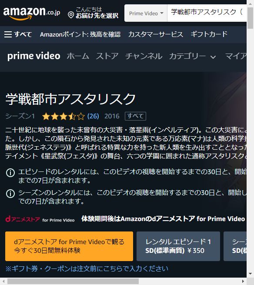Click the prime video logo
254x285 pixels.
point(34,56)
